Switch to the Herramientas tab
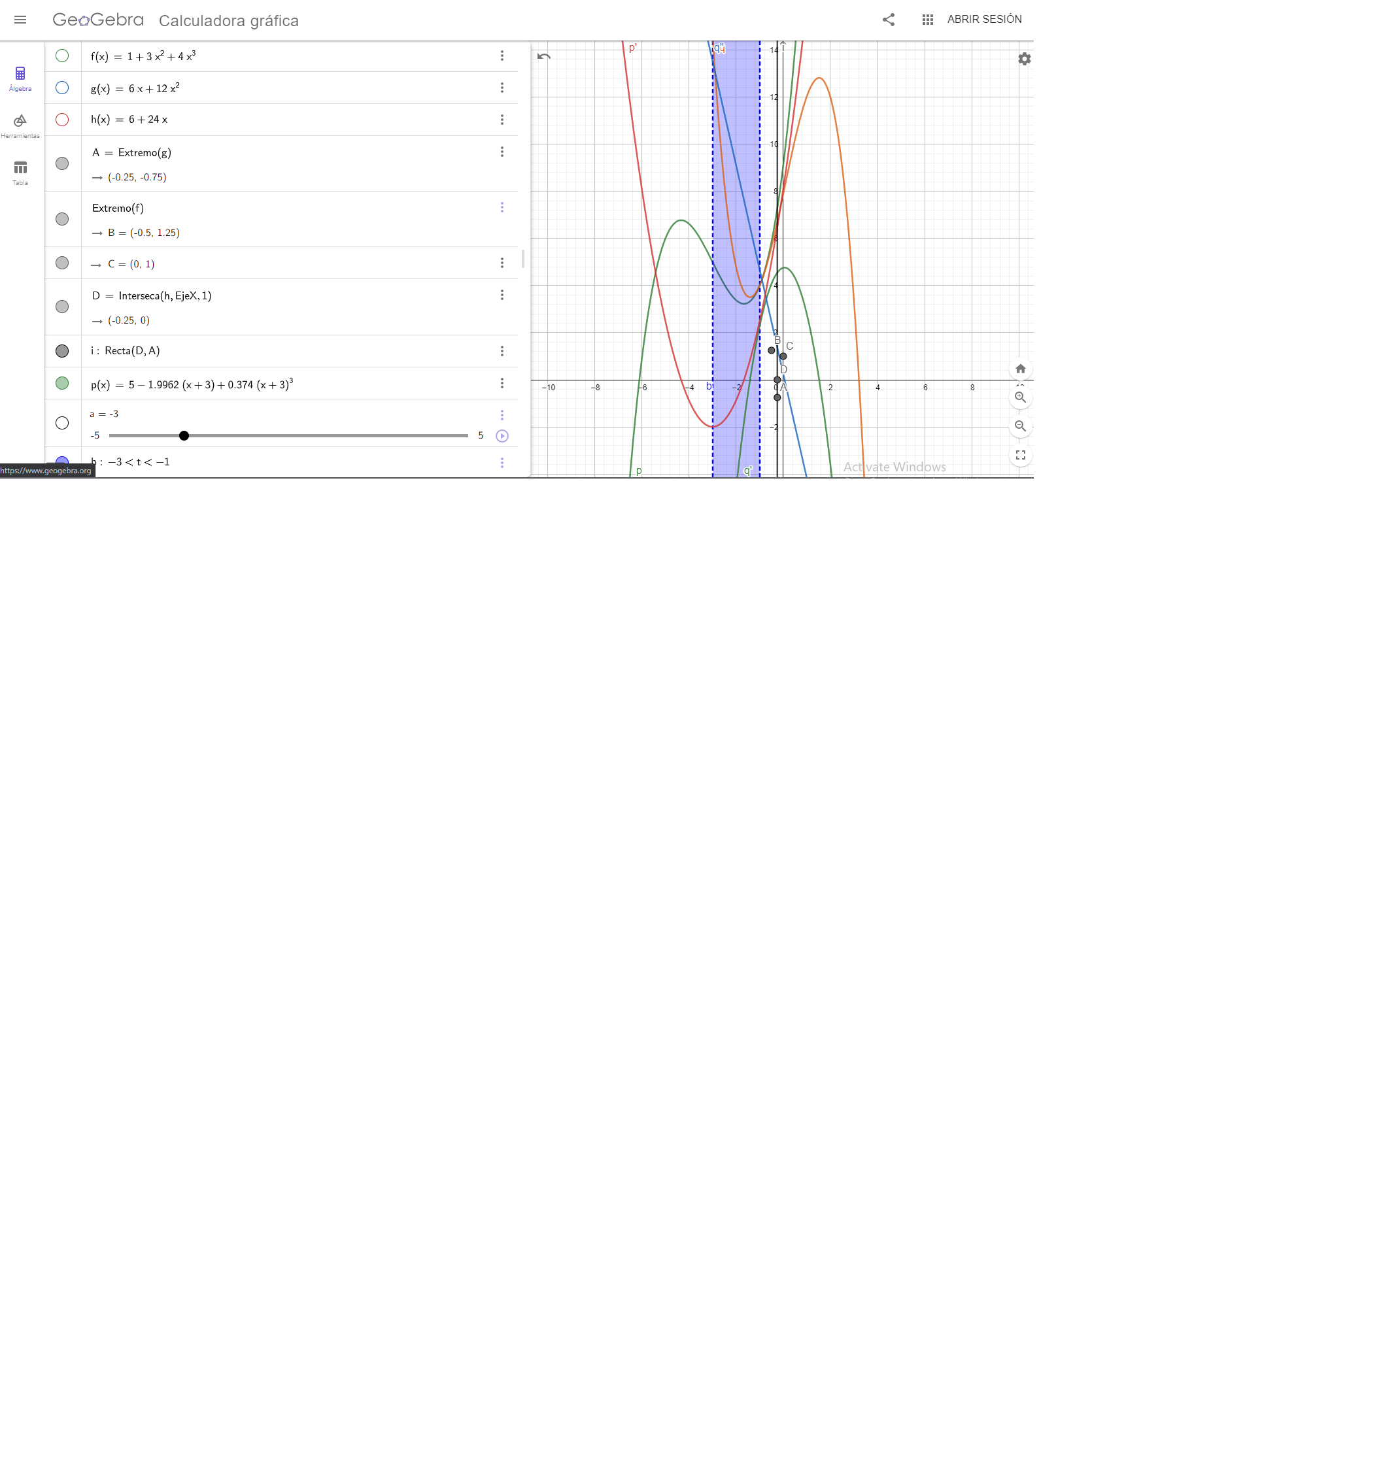 (x=21, y=126)
